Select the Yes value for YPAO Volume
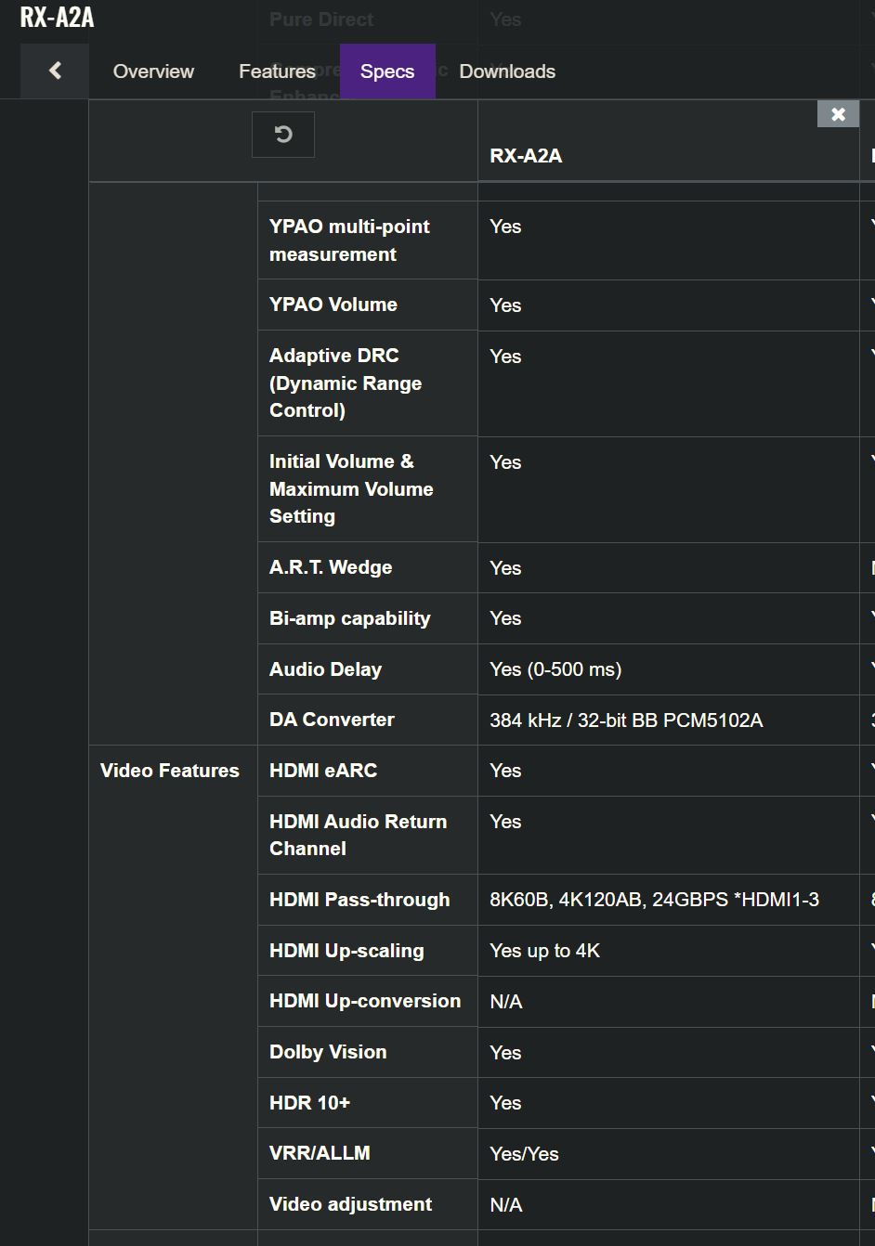Screen dimensions: 875x1246 505,305
